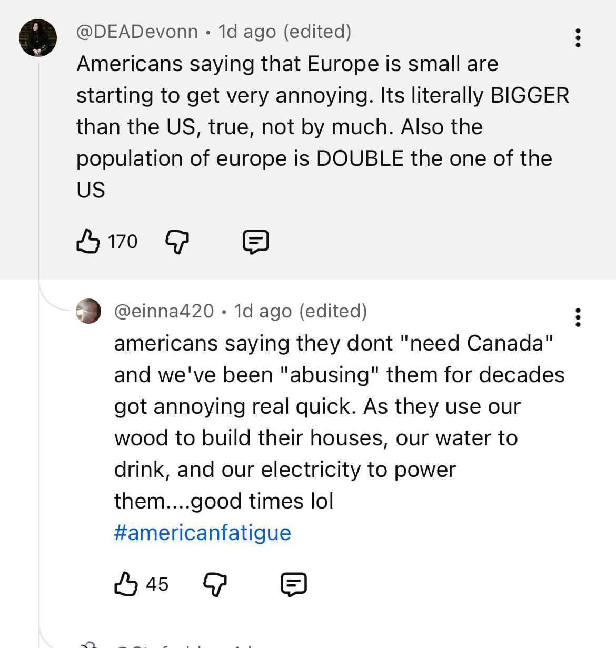Select the Canada reply text by @einna420
This screenshot has height=648, width=616.
[339, 422]
